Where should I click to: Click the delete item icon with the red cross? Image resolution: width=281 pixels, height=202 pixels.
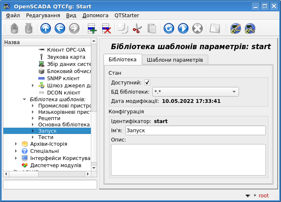pos(106,28)
